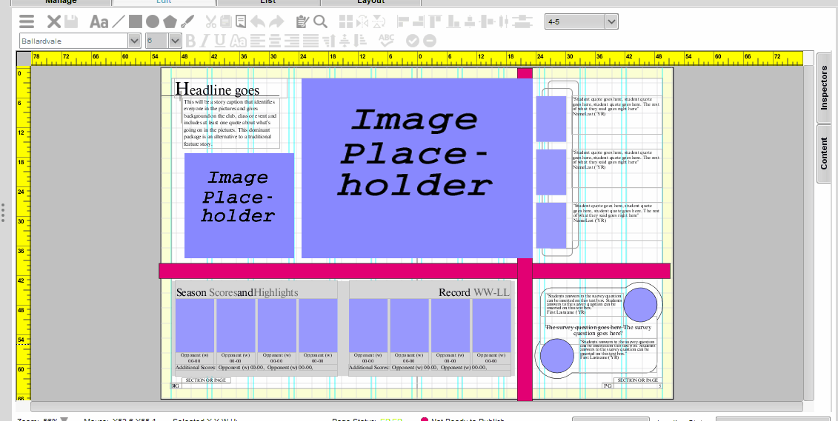Screen dimensions: 838x421
Task: Click the align left edges icon
Action: [x=404, y=22]
